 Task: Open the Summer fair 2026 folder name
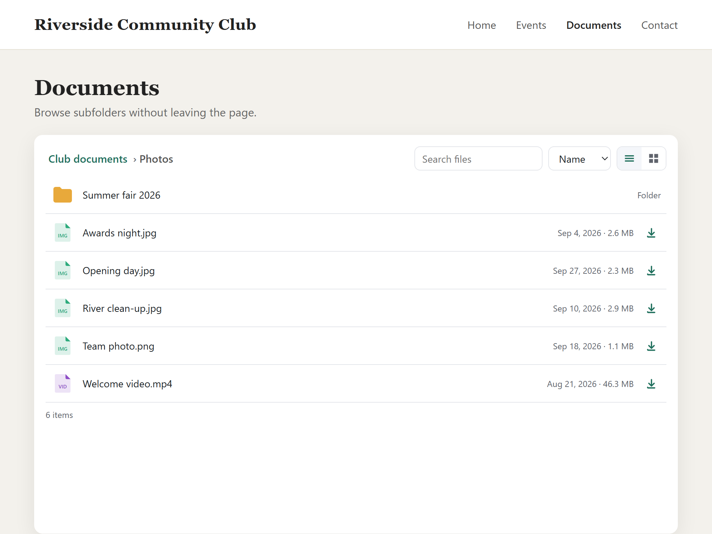(x=121, y=195)
